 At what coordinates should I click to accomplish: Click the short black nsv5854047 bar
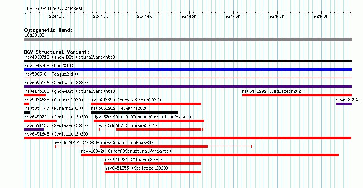coord(27,112)
